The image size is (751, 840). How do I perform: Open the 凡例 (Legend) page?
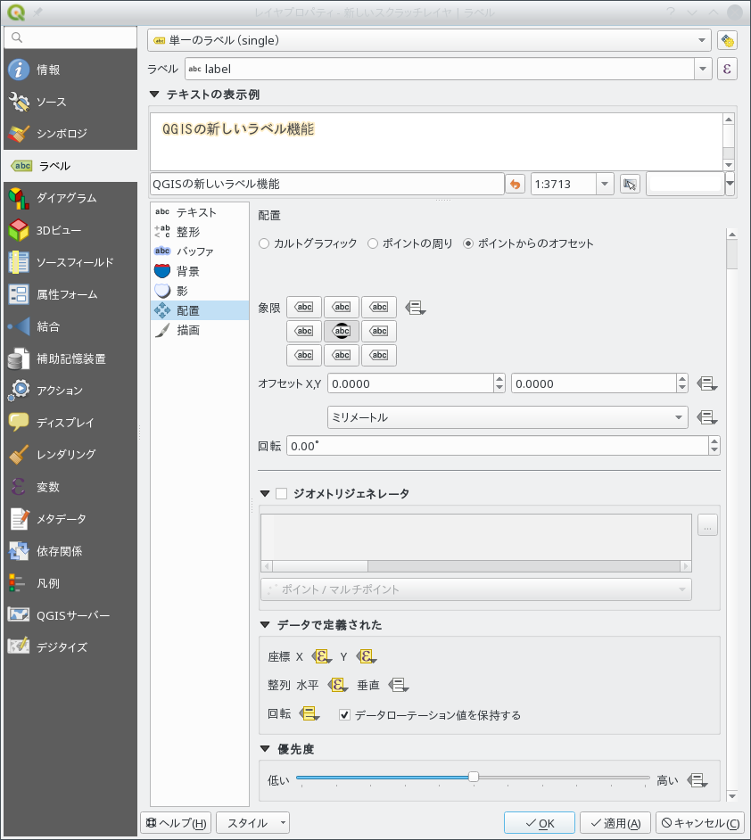pyautogui.click(x=70, y=583)
